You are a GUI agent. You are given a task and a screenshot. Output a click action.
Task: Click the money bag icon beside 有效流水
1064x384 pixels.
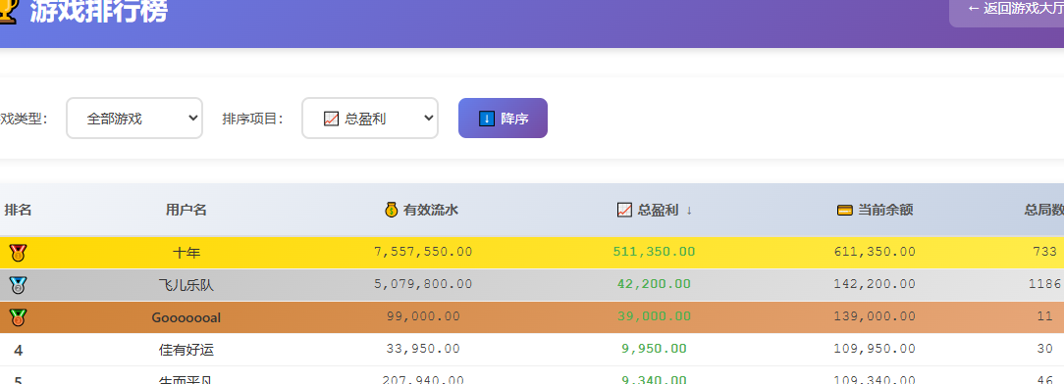(392, 210)
